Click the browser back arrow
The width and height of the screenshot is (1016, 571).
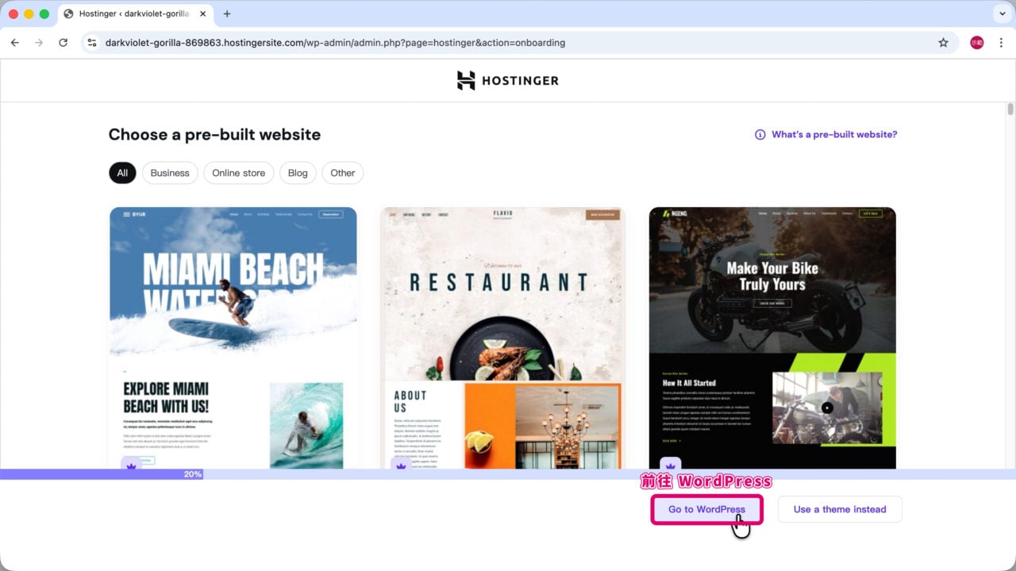(14, 43)
